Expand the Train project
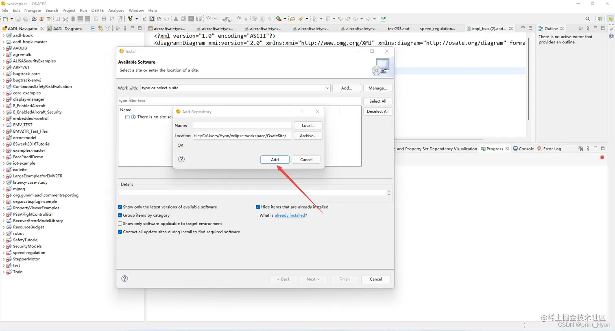The width and height of the screenshot is (615, 331). [4, 272]
